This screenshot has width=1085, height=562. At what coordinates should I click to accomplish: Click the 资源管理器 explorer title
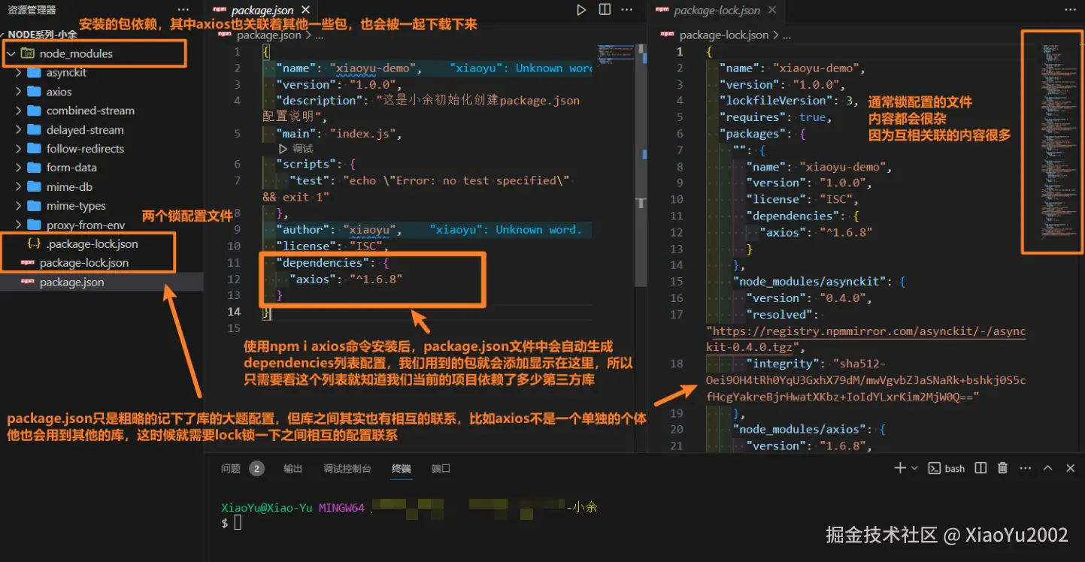click(x=32, y=11)
